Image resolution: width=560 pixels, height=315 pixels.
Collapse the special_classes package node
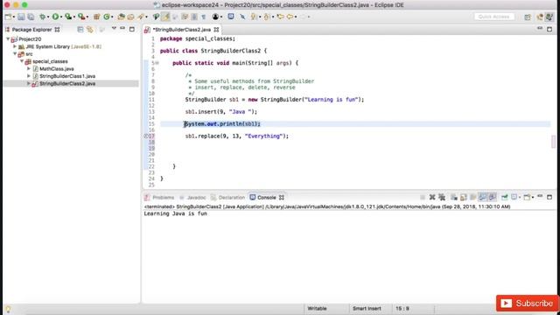click(22, 61)
